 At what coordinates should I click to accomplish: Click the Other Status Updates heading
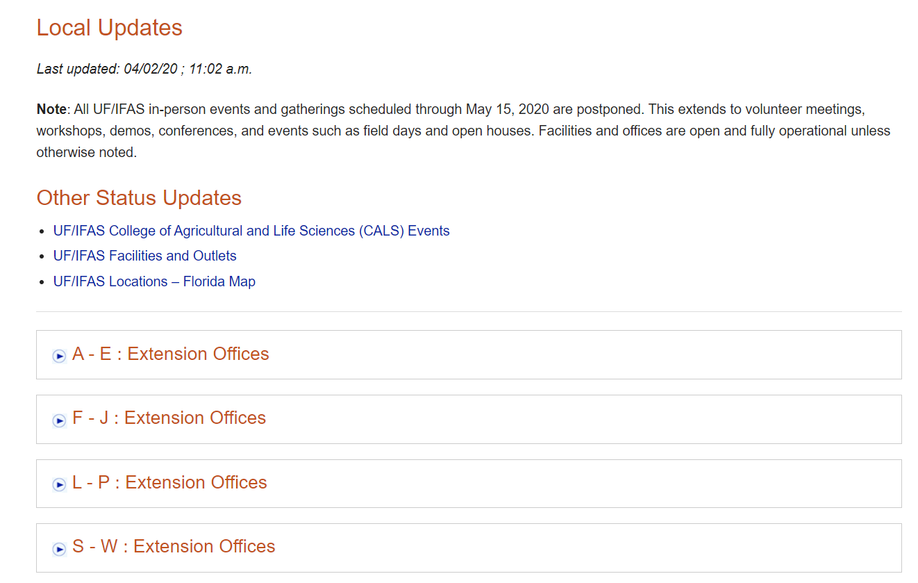pos(139,198)
